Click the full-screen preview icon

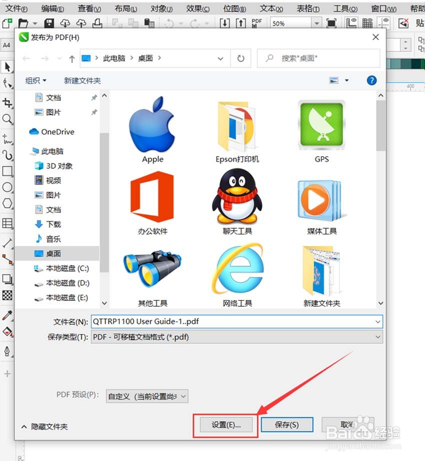pyautogui.click(x=331, y=23)
